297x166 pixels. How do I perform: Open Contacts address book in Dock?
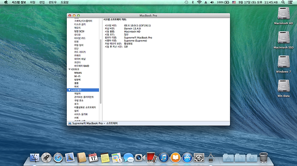(82, 157)
